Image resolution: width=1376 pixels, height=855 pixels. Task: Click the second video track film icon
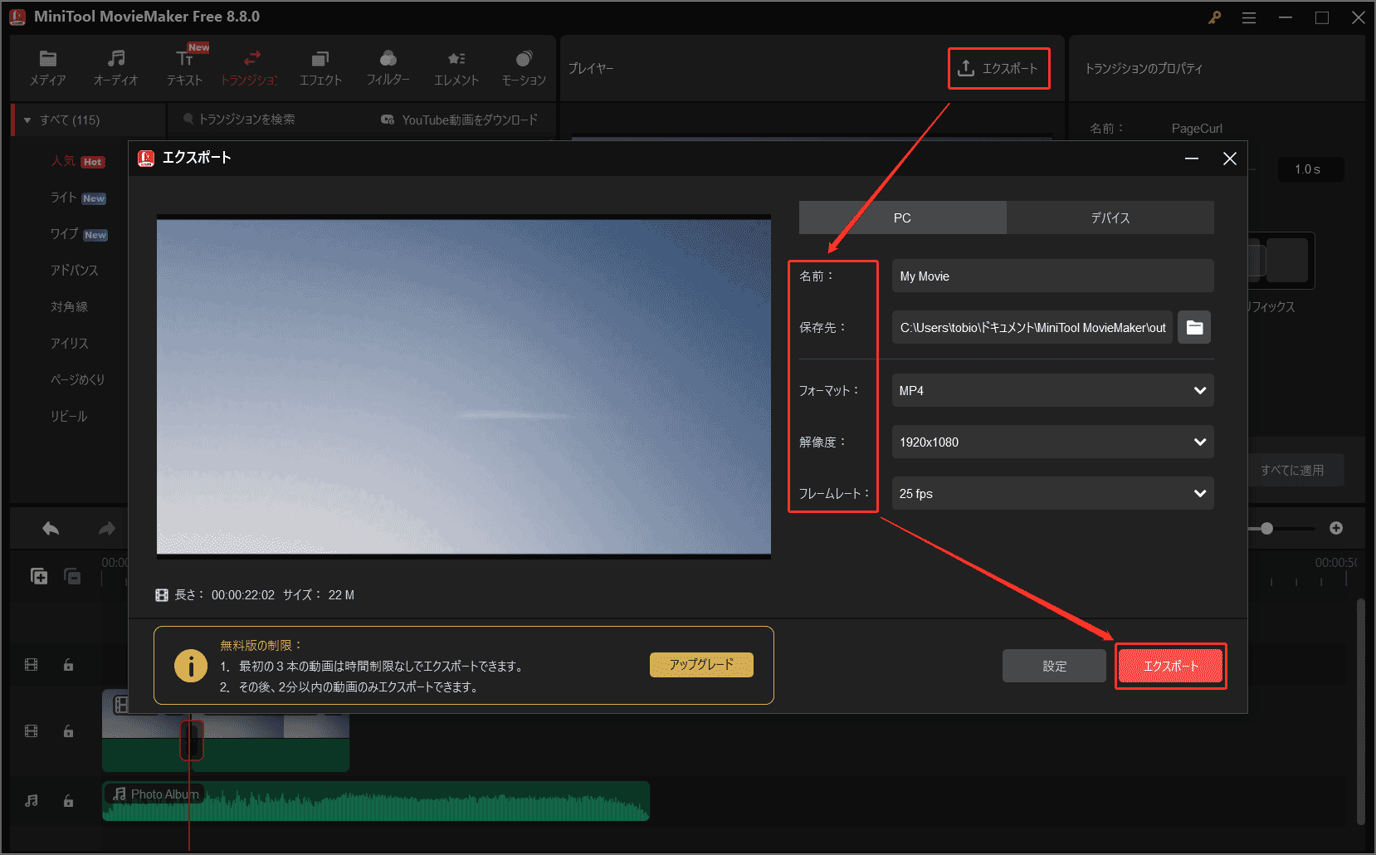pos(32,731)
